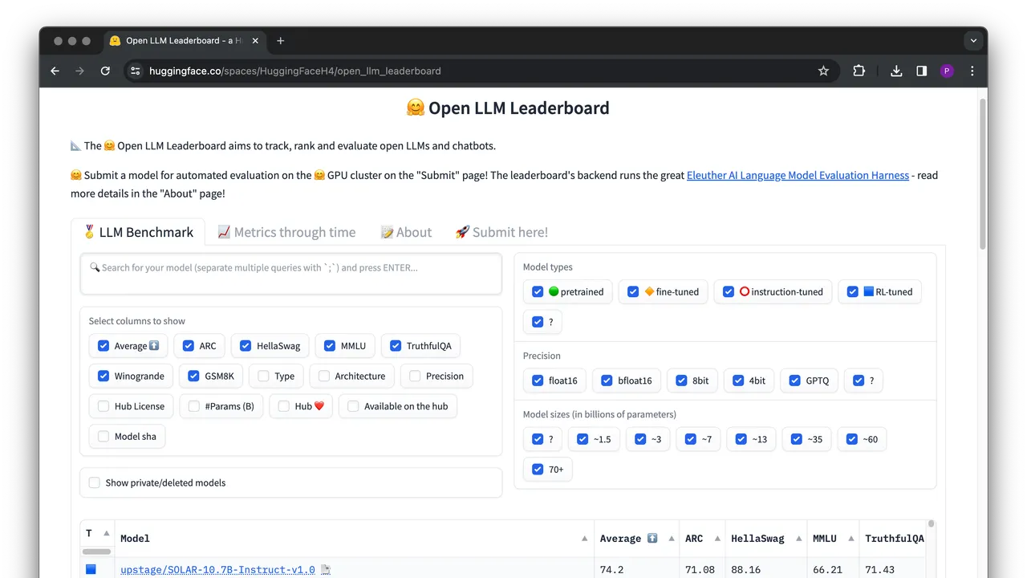Image resolution: width=1027 pixels, height=578 pixels.
Task: Toggle ~13 model size filter
Action: tap(742, 439)
